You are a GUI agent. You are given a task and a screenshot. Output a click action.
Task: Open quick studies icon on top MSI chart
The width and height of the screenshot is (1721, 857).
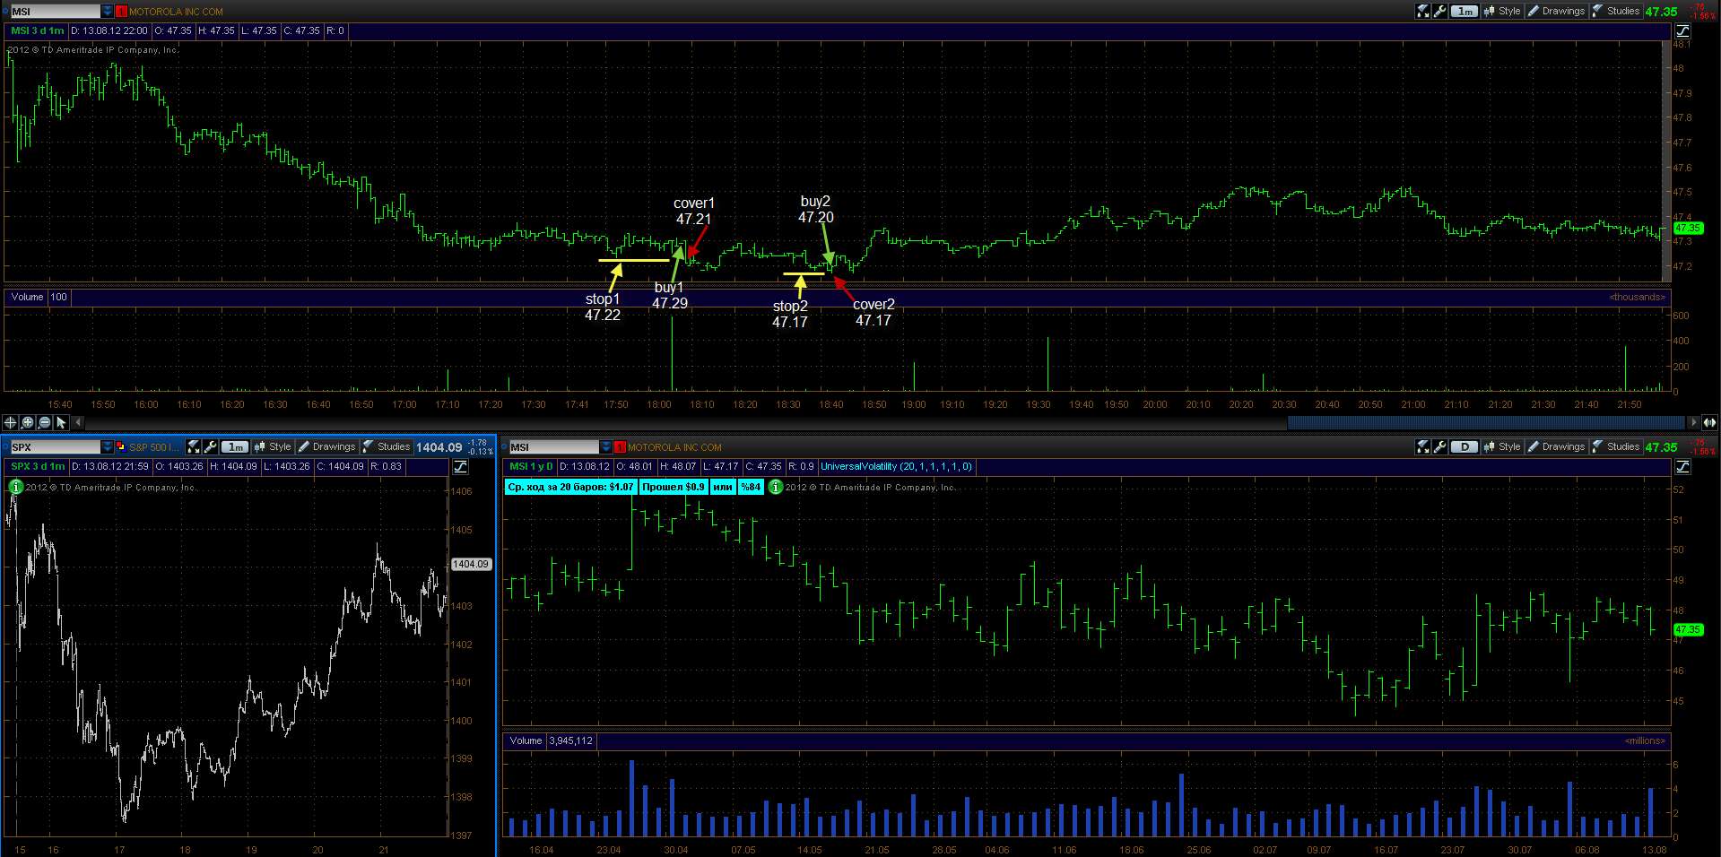pyautogui.click(x=1423, y=11)
